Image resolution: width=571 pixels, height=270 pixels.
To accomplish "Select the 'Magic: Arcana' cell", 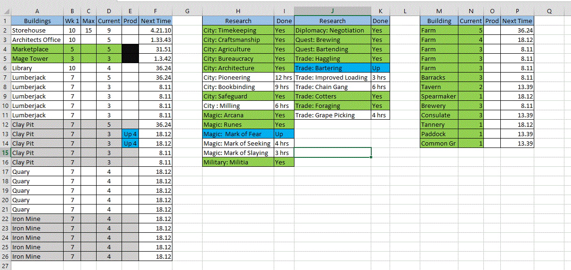I will (x=238, y=115).
